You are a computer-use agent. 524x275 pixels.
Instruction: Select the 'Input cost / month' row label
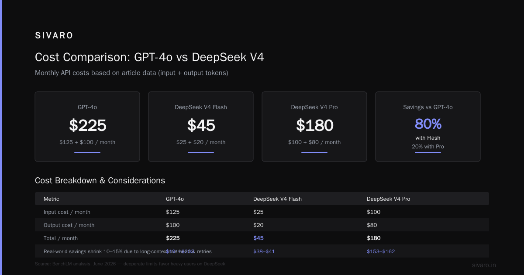(x=67, y=212)
